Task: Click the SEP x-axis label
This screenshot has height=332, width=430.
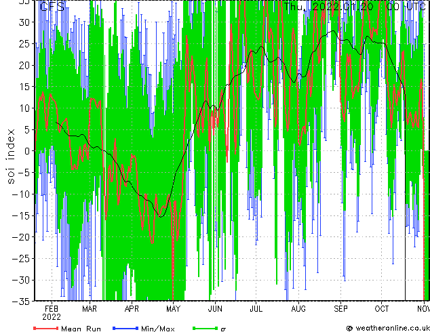Action: [x=340, y=309]
